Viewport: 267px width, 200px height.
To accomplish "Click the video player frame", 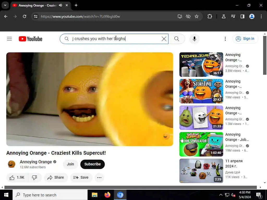I will coord(90,99).
